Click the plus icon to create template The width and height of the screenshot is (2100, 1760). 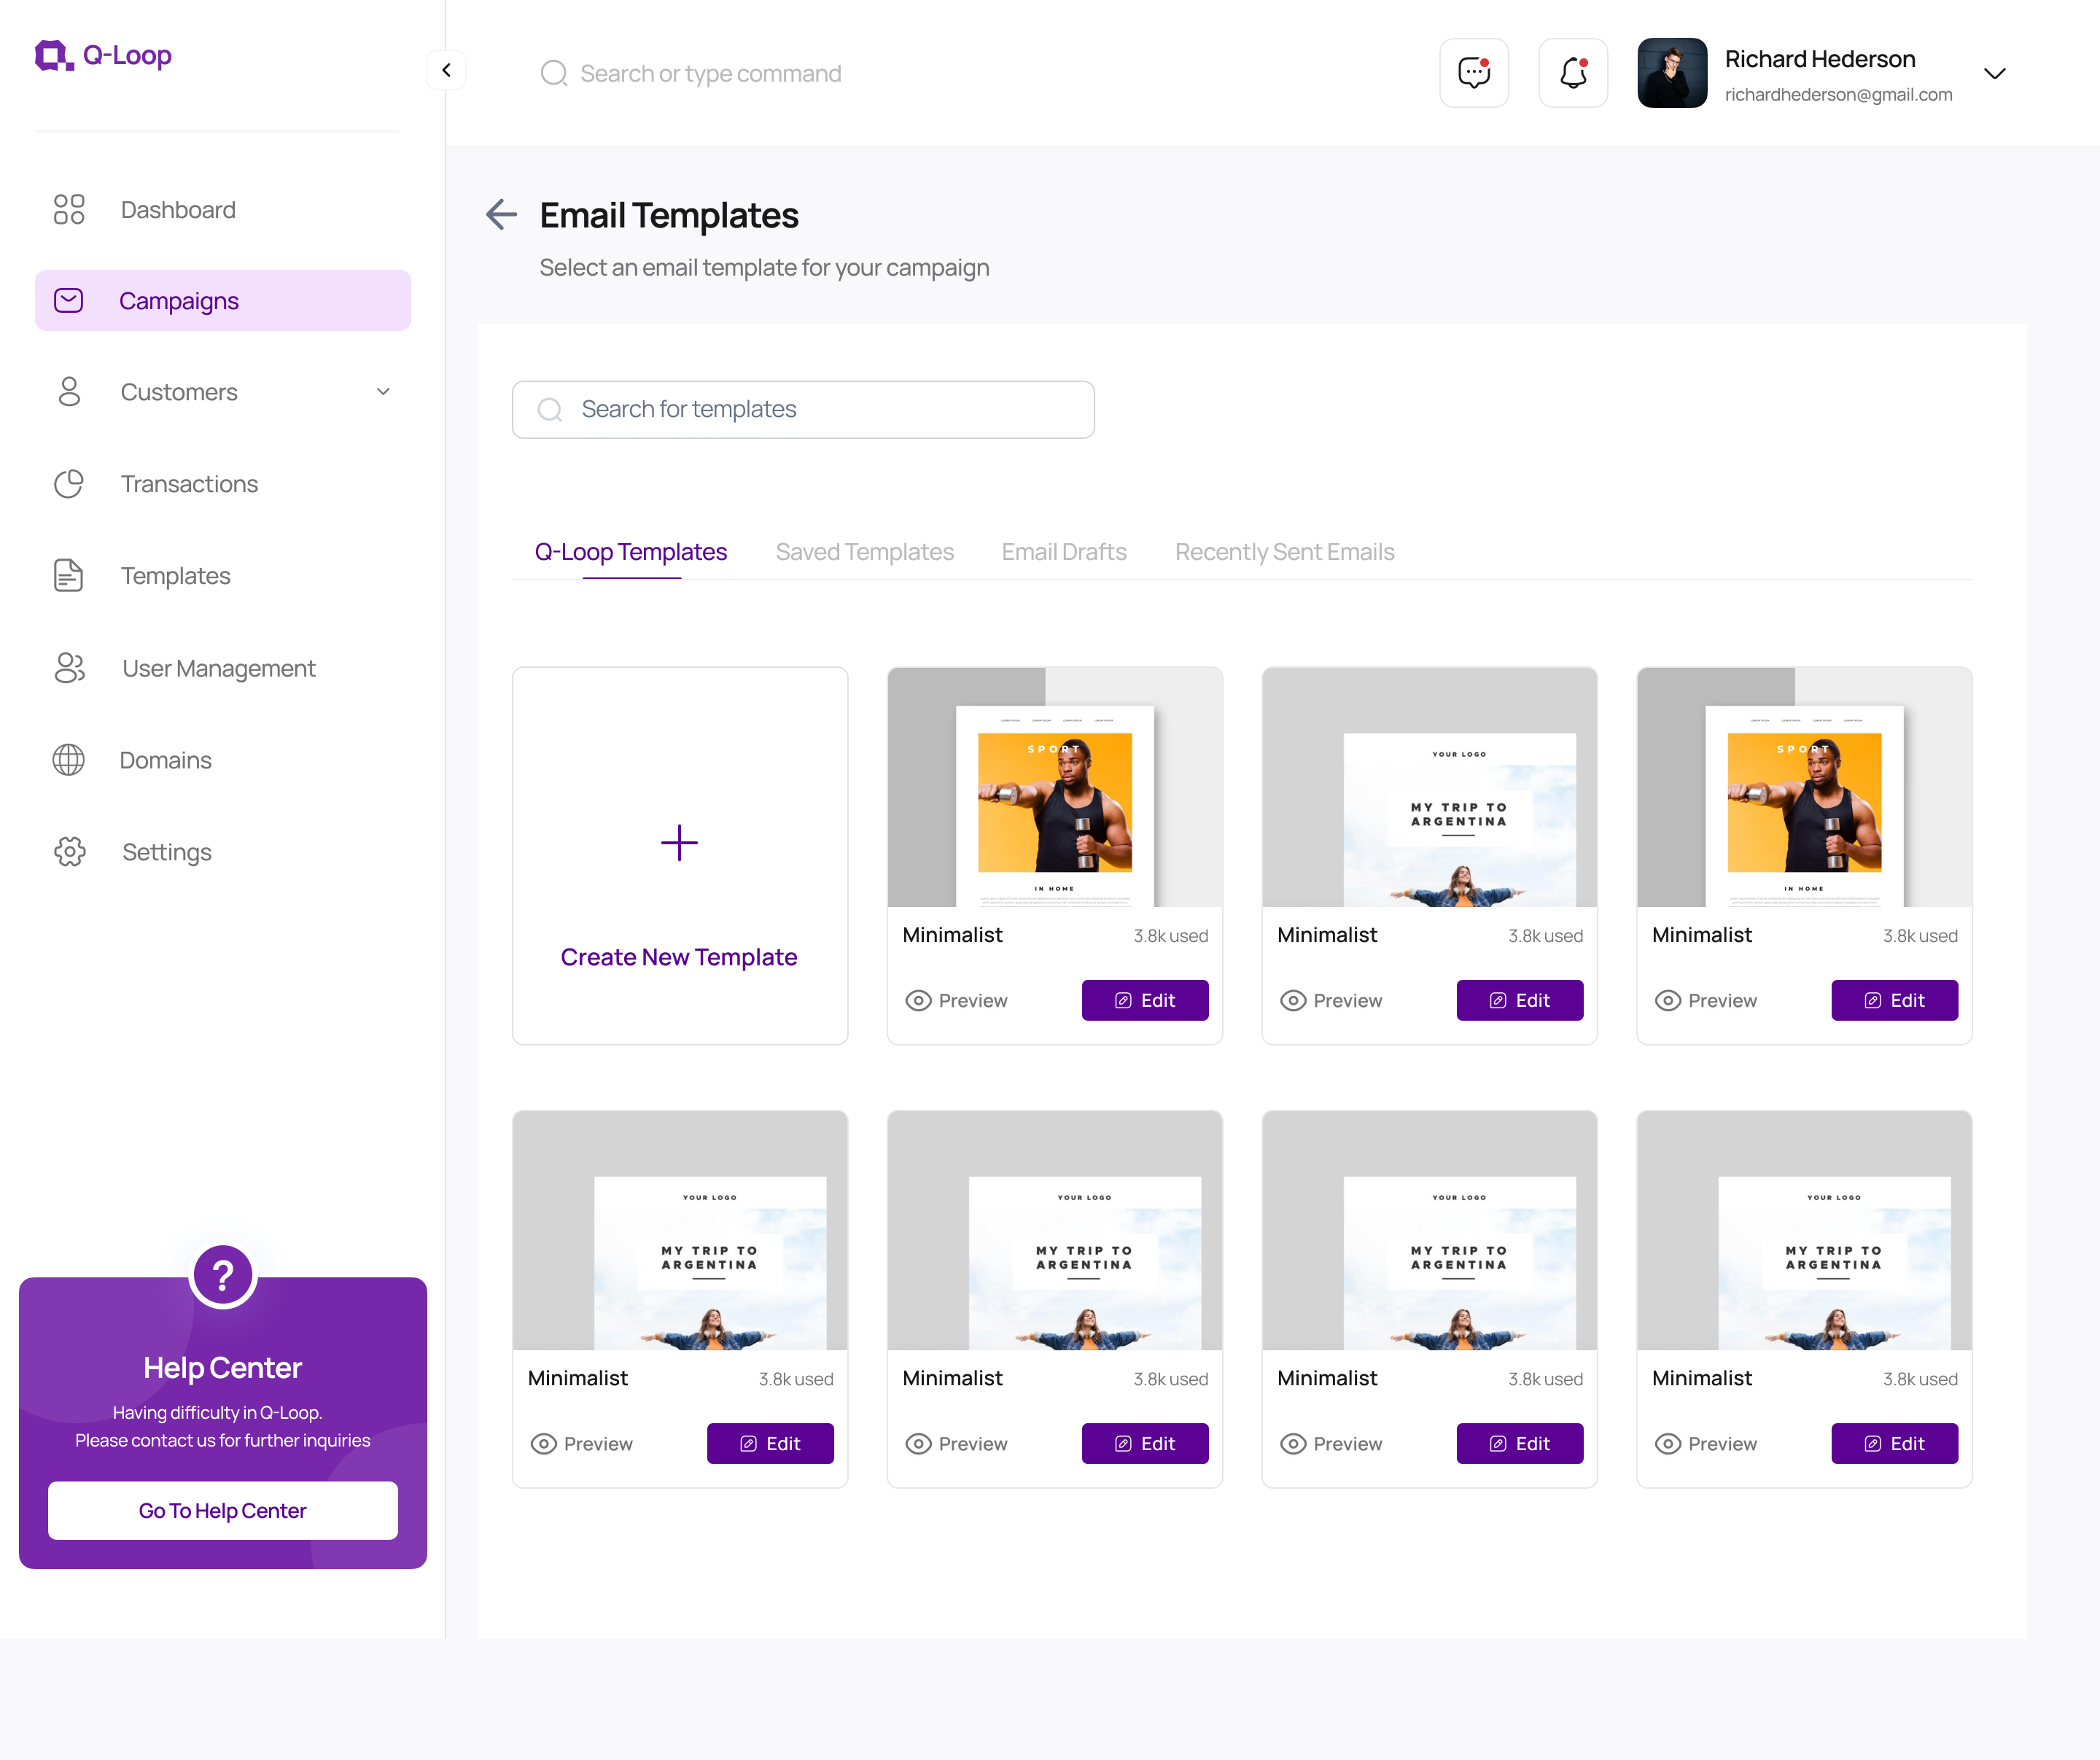tap(679, 843)
